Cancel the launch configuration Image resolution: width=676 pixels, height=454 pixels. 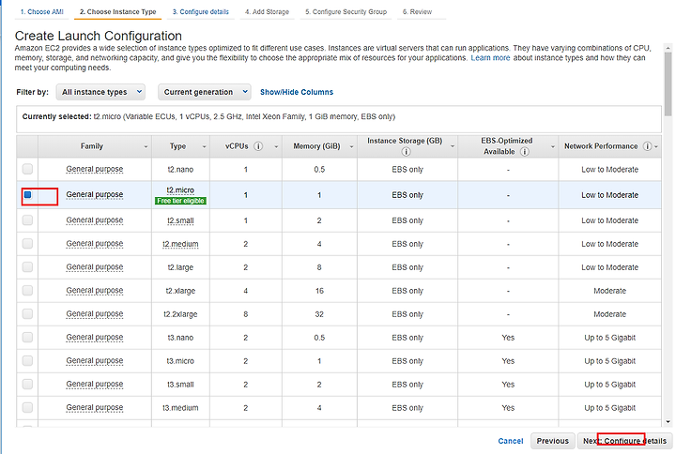coord(511,441)
